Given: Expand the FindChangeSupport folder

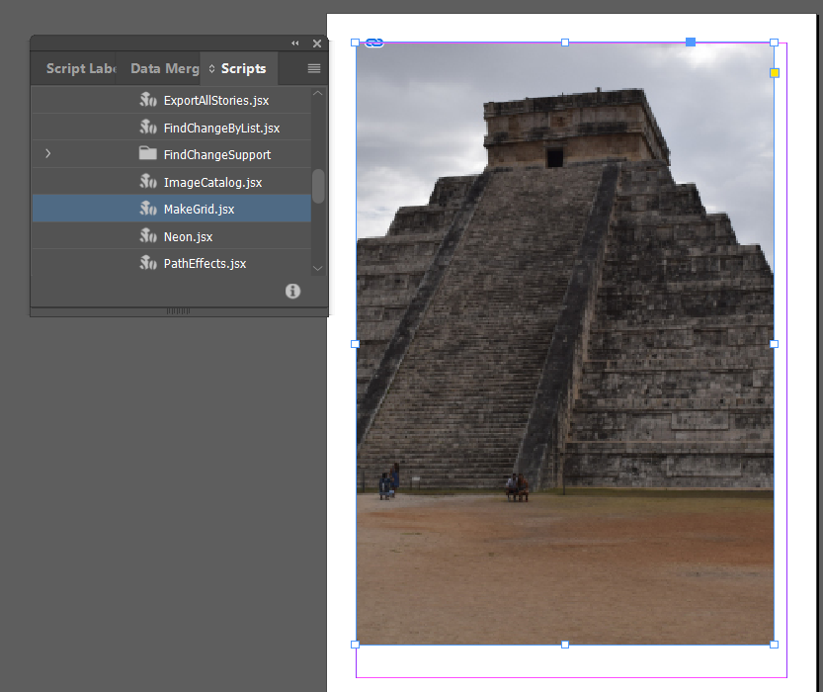Looking at the screenshot, I should (x=47, y=154).
